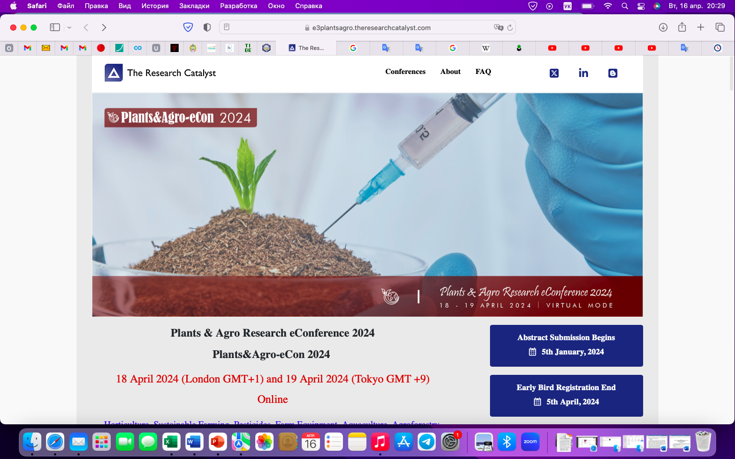
Task: Open PowerPoint from the Dock
Action: coord(217,442)
